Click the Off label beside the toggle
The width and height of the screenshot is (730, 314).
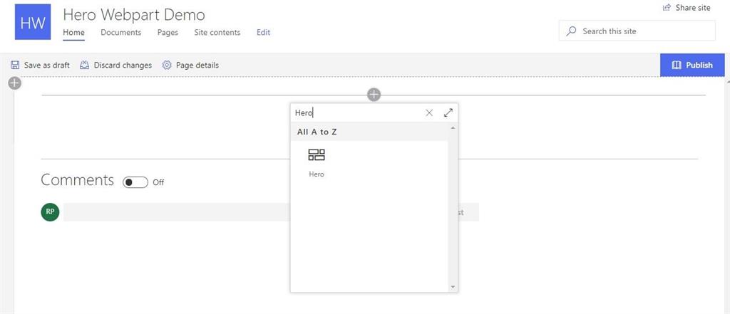click(x=158, y=182)
